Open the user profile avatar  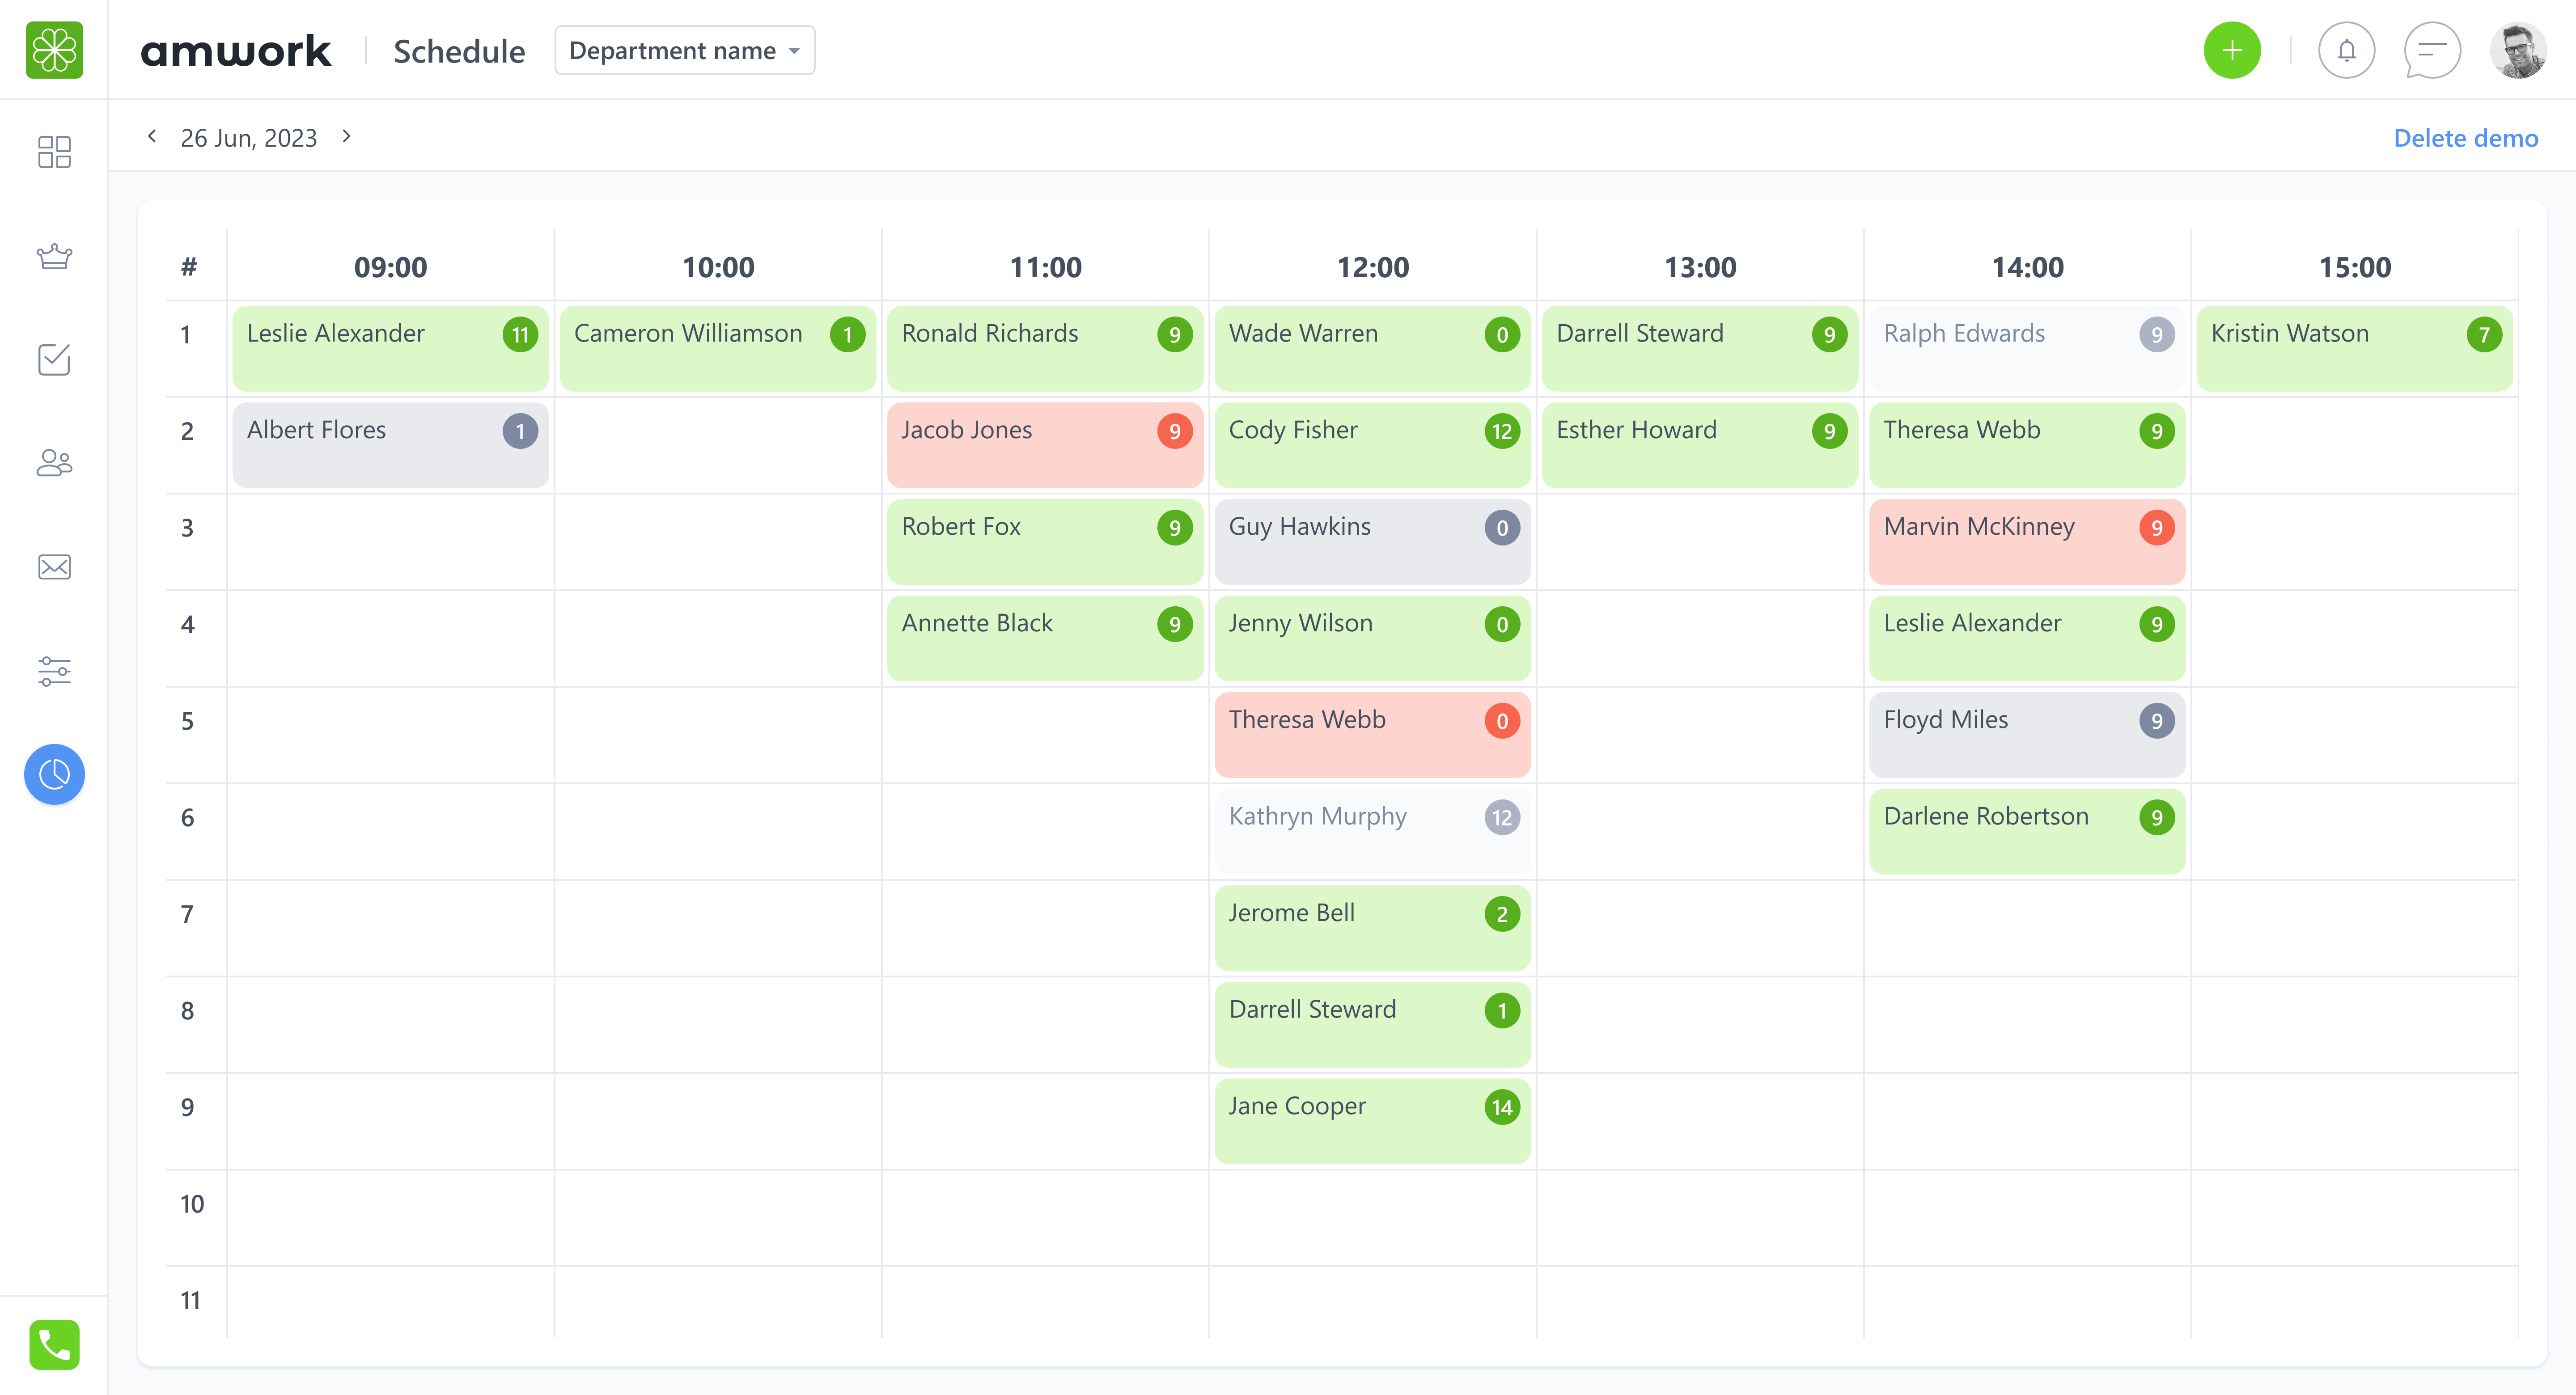[2516, 50]
